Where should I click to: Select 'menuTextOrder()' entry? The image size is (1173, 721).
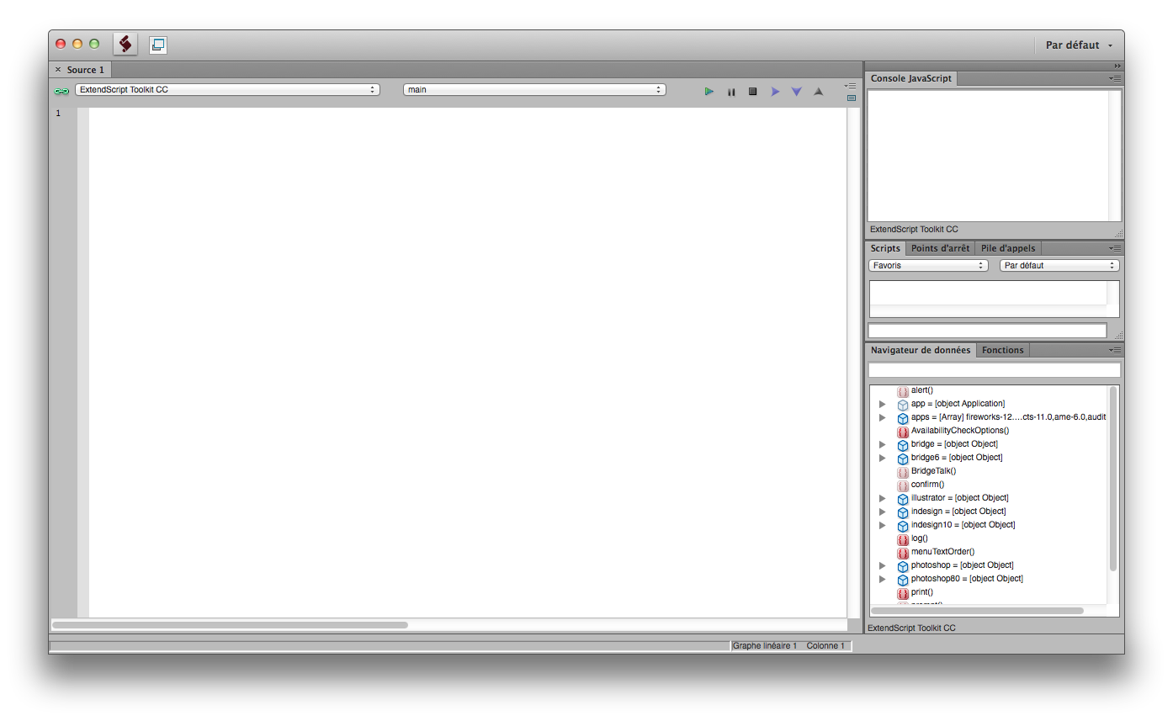pyautogui.click(x=942, y=552)
